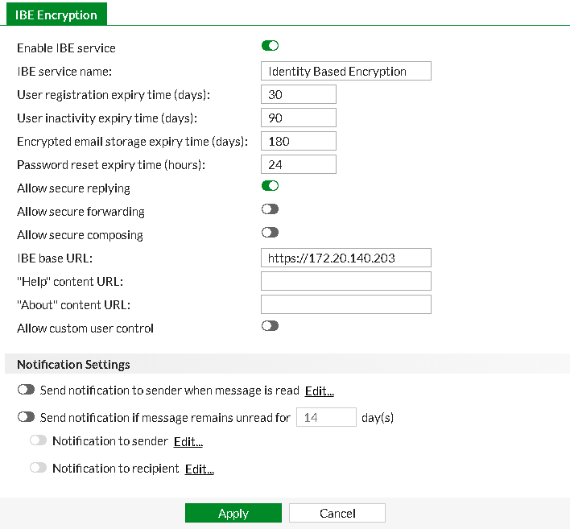This screenshot has height=529, width=570.
Task: Enable Allow secure composing switch
Action: click(270, 233)
